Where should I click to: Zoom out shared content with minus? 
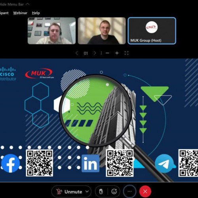click(x=107, y=53)
